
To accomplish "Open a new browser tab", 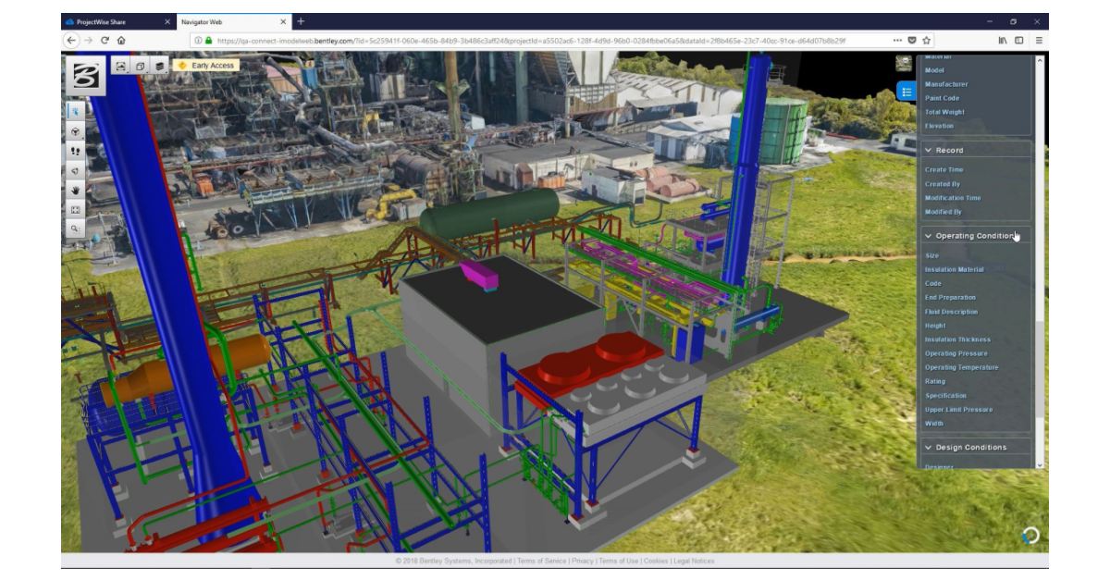I will coord(302,21).
